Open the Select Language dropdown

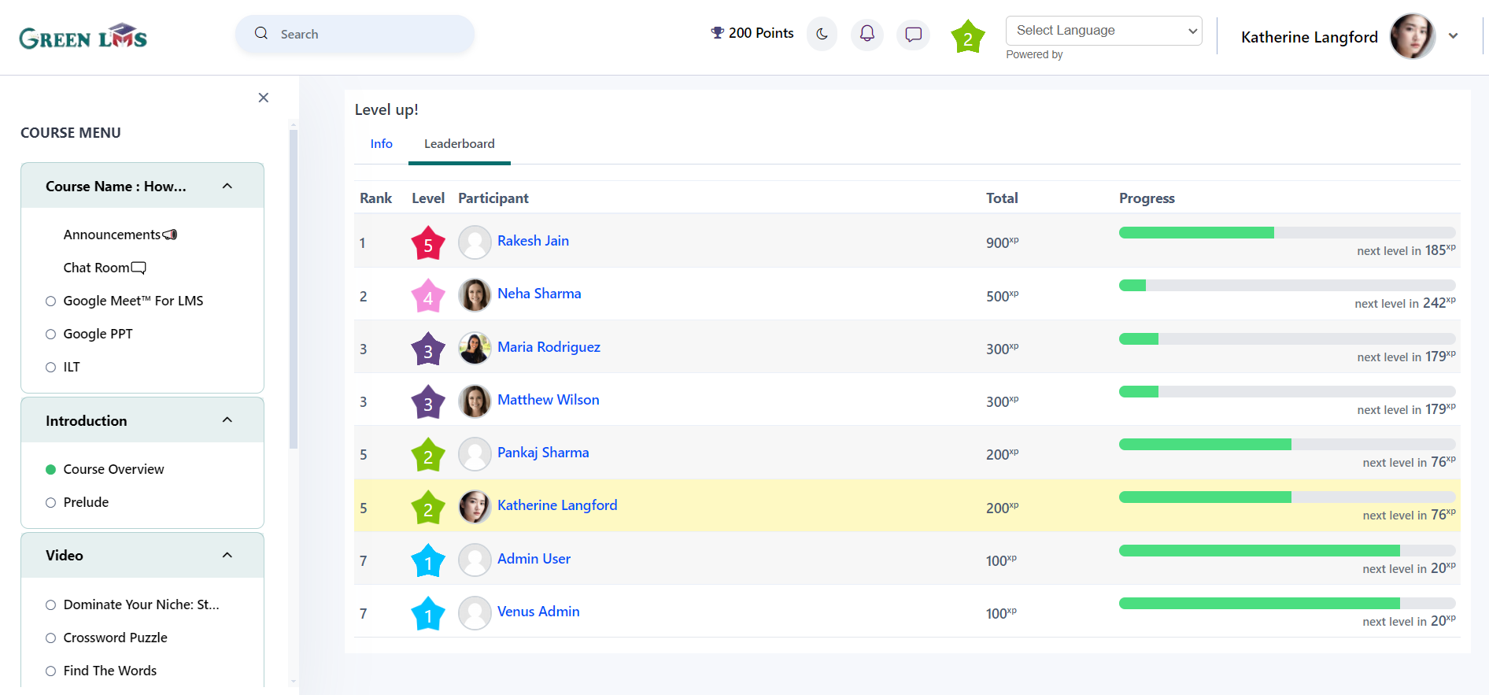pos(1103,31)
